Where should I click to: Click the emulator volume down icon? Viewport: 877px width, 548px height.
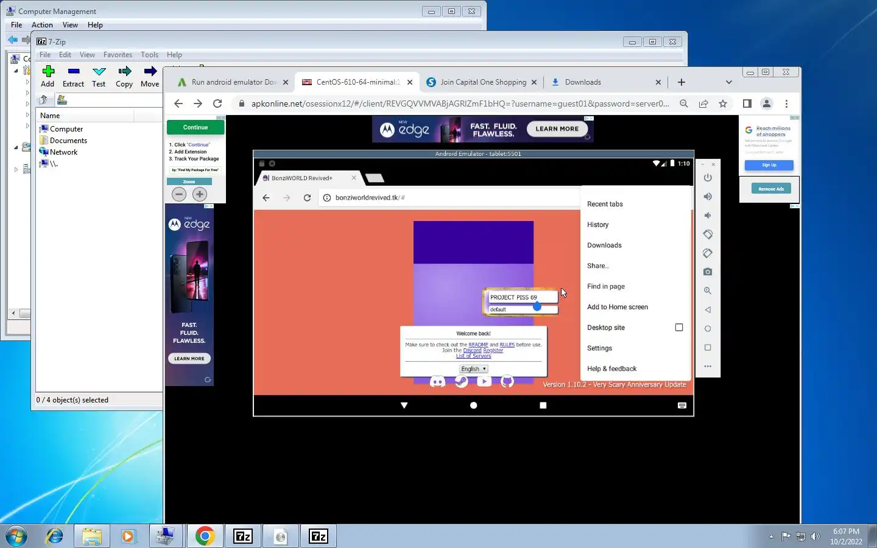[708, 216]
